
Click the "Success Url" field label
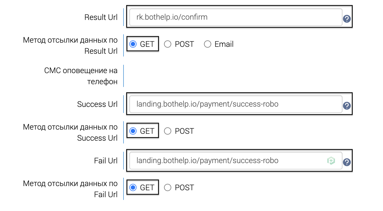(97, 104)
